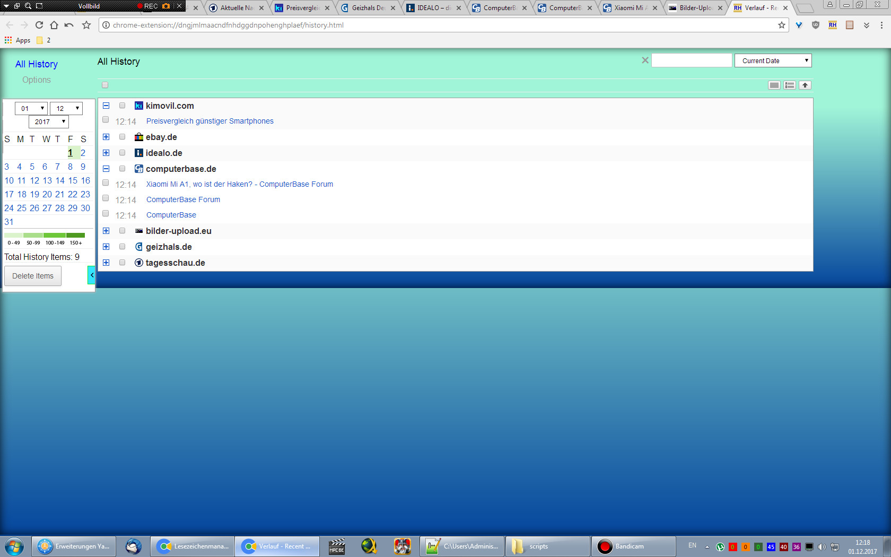Open Bandicam from the taskbar
This screenshot has width=891, height=557.
point(633,546)
